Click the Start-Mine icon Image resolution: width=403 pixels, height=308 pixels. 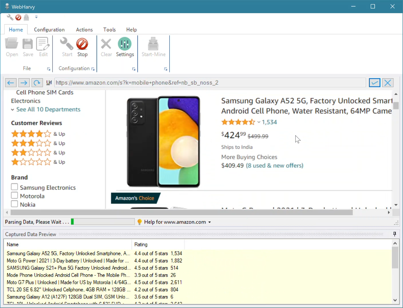point(153,44)
